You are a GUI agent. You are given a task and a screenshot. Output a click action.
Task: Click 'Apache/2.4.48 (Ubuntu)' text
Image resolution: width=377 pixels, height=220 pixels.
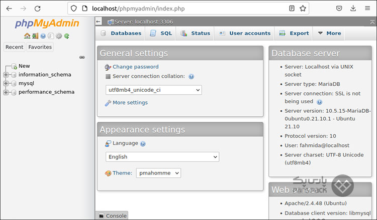click(316, 203)
